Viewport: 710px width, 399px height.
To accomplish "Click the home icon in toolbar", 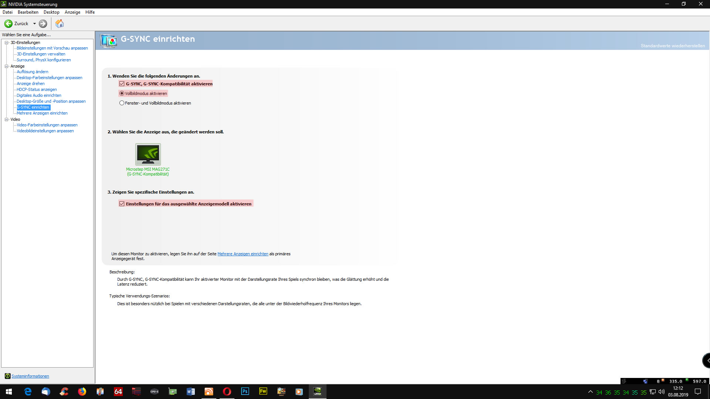I will (x=60, y=24).
